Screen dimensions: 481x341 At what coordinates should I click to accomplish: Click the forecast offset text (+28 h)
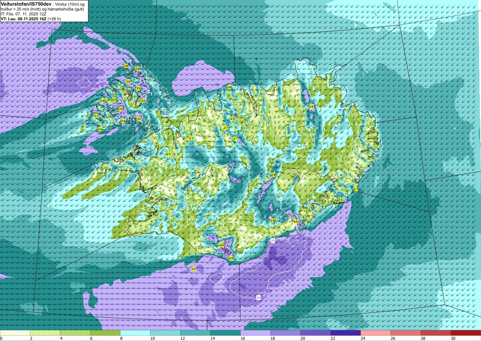pos(54,19)
